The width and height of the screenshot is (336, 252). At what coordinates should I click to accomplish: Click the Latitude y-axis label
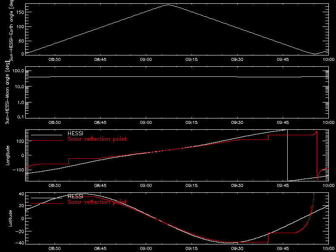(x=10, y=218)
